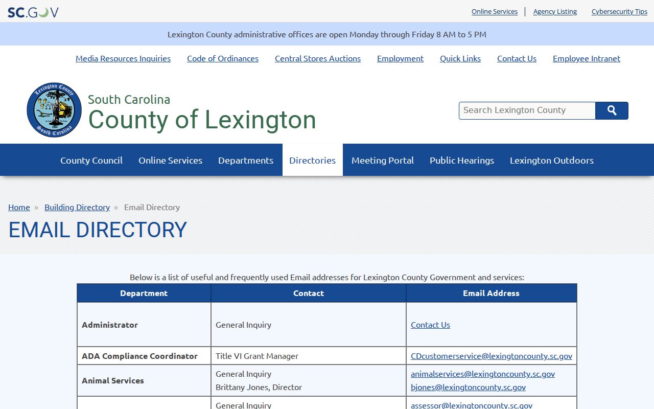Screen dimensions: 654x409
Task: Open Online Services link in top bar
Action: [x=495, y=11]
